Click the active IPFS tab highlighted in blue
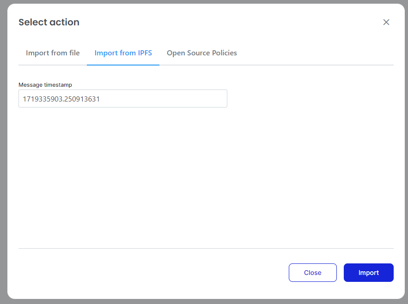 coord(123,53)
